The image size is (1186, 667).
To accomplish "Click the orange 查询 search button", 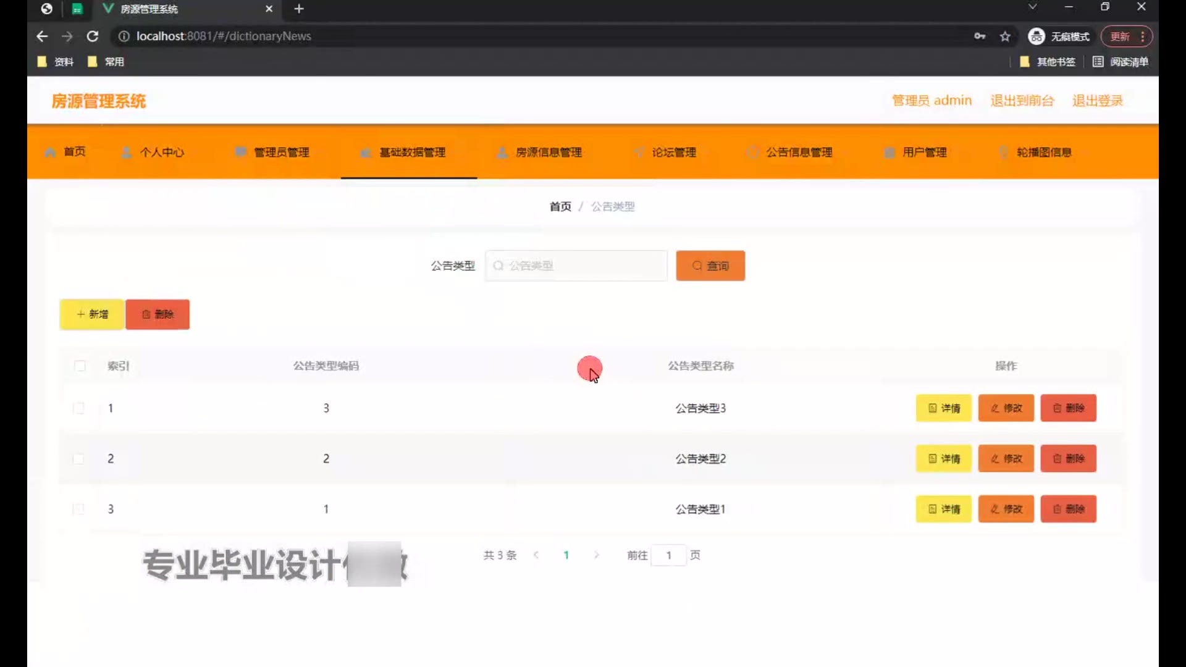I will point(710,266).
